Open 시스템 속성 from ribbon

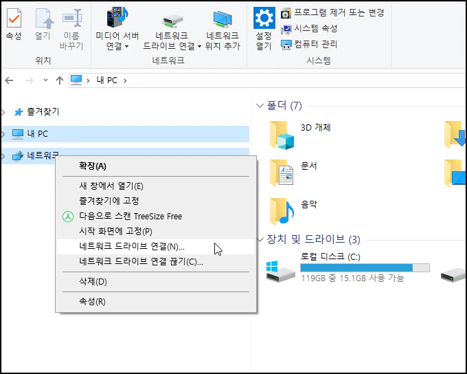point(309,29)
